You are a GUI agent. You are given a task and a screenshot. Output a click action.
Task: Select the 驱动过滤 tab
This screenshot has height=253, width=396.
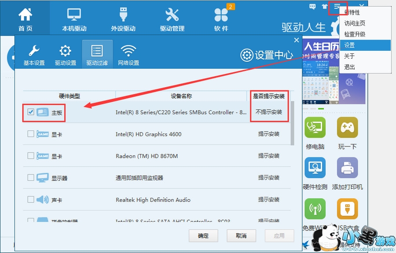97,54
